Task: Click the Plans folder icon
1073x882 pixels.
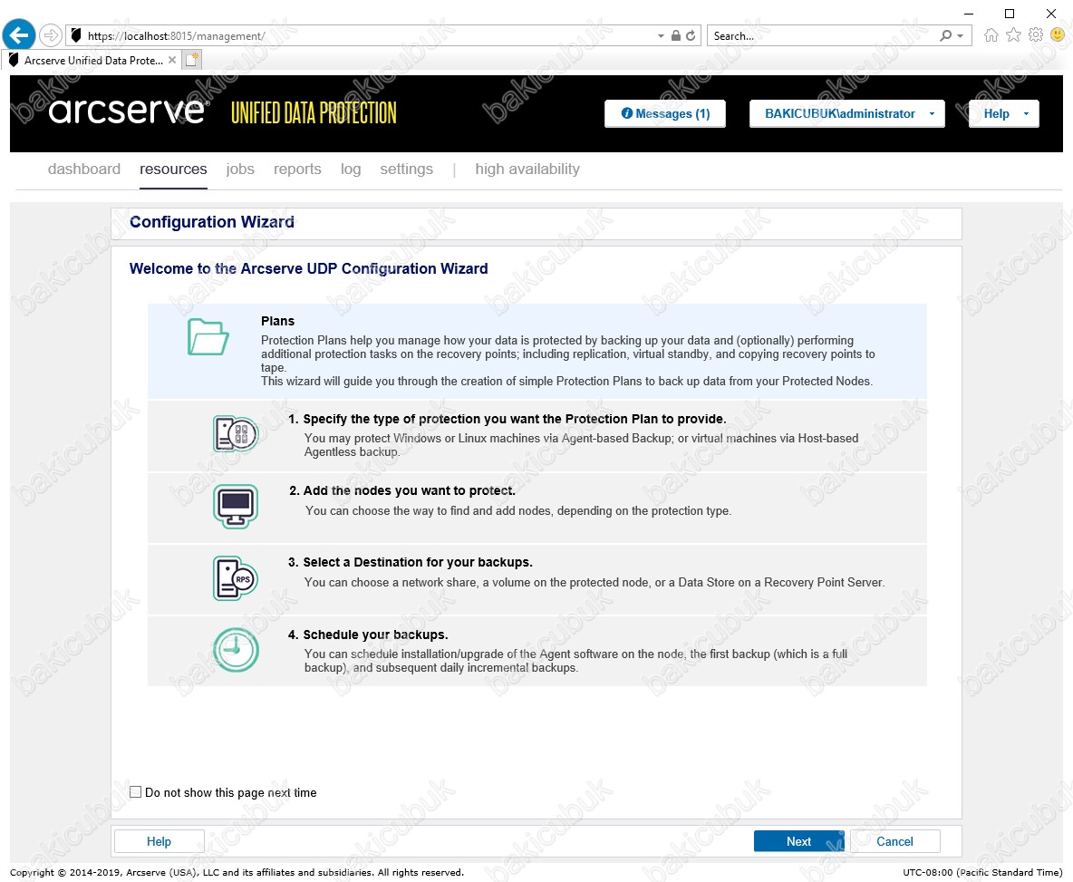Action: click(x=208, y=336)
